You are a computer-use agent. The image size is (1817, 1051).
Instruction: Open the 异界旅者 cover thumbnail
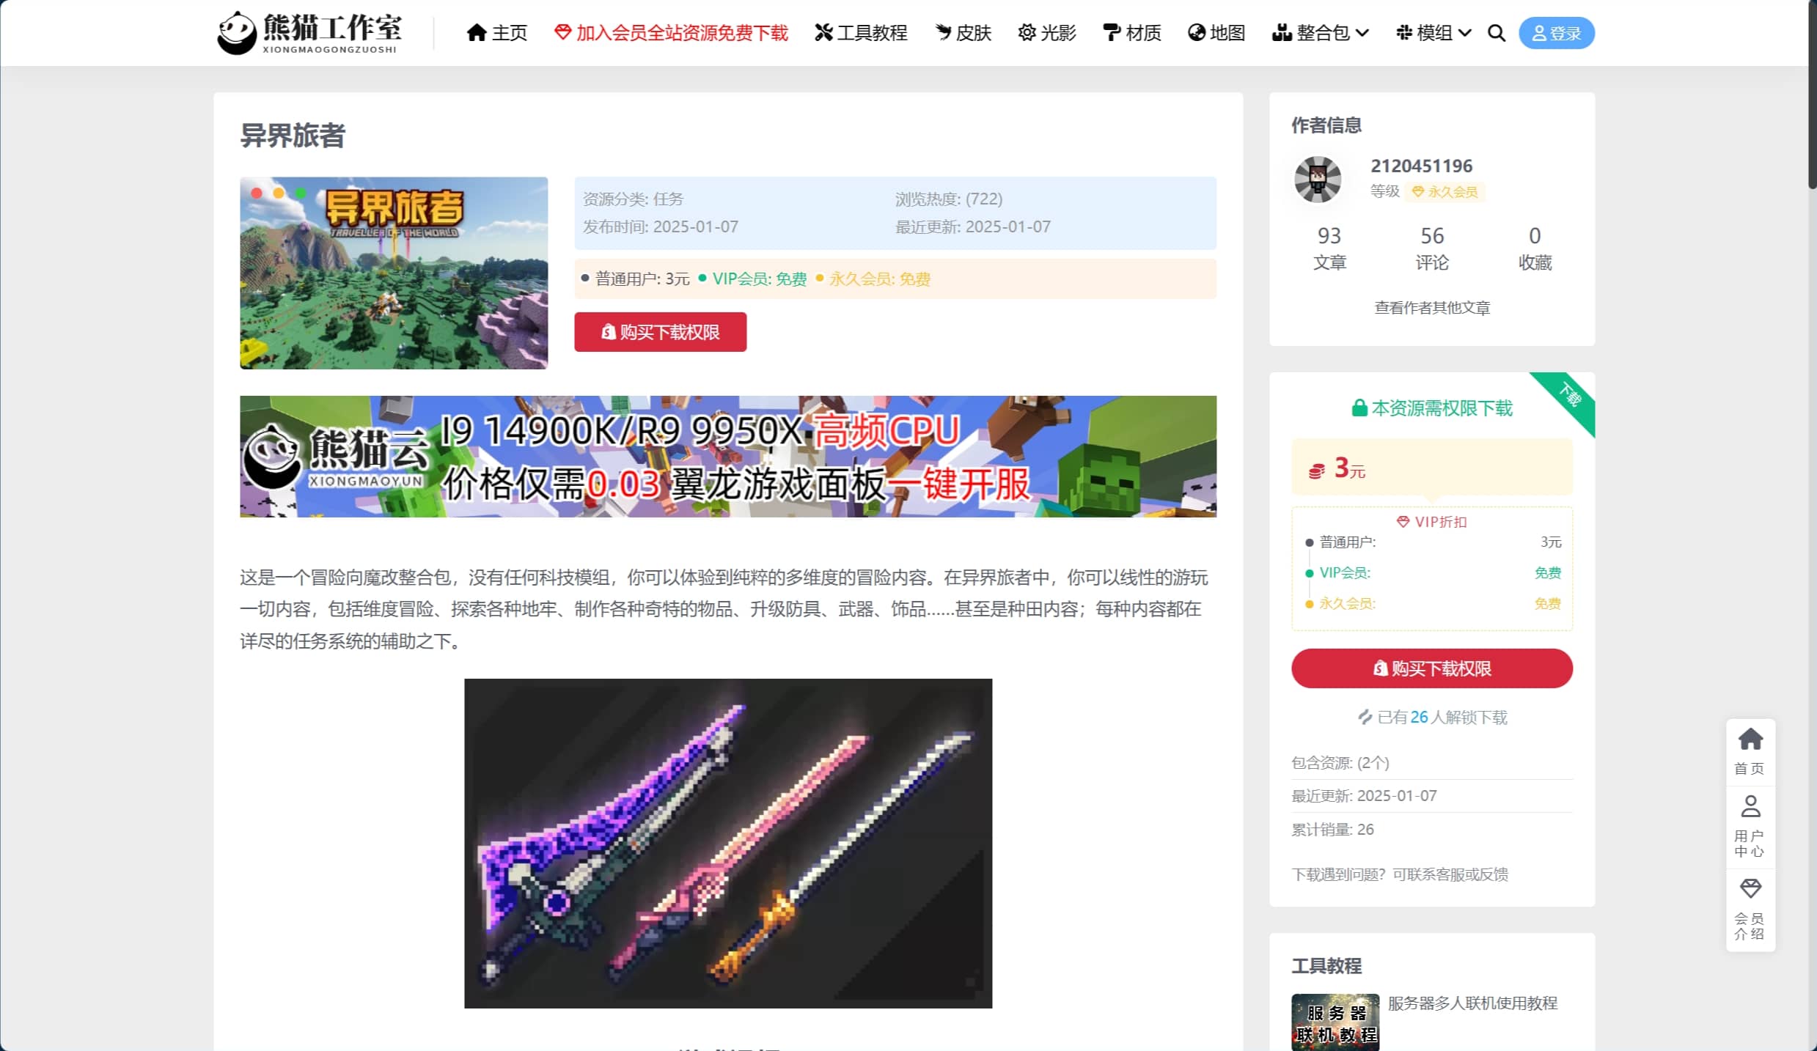pos(394,273)
